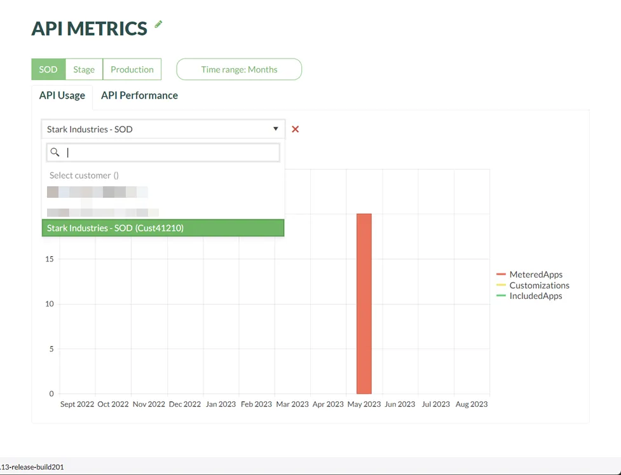Choose Stark Industries - SOD (Cust41210) option
This screenshot has width=621, height=475.
(163, 228)
